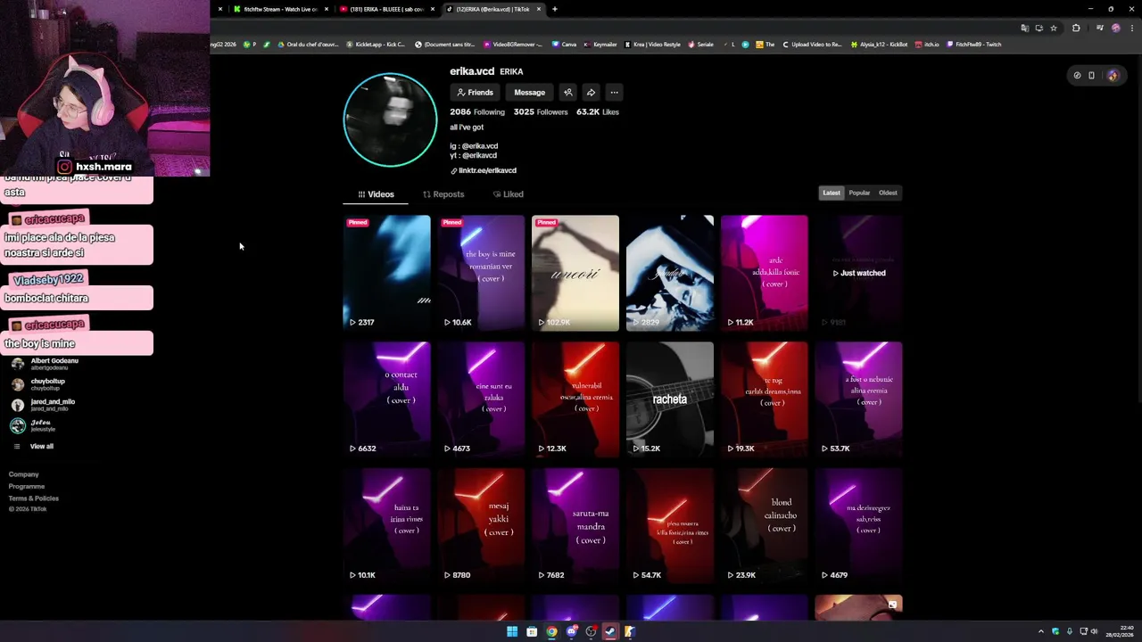Open 'piesa noastra' cover with 54.7K views

[670, 526]
